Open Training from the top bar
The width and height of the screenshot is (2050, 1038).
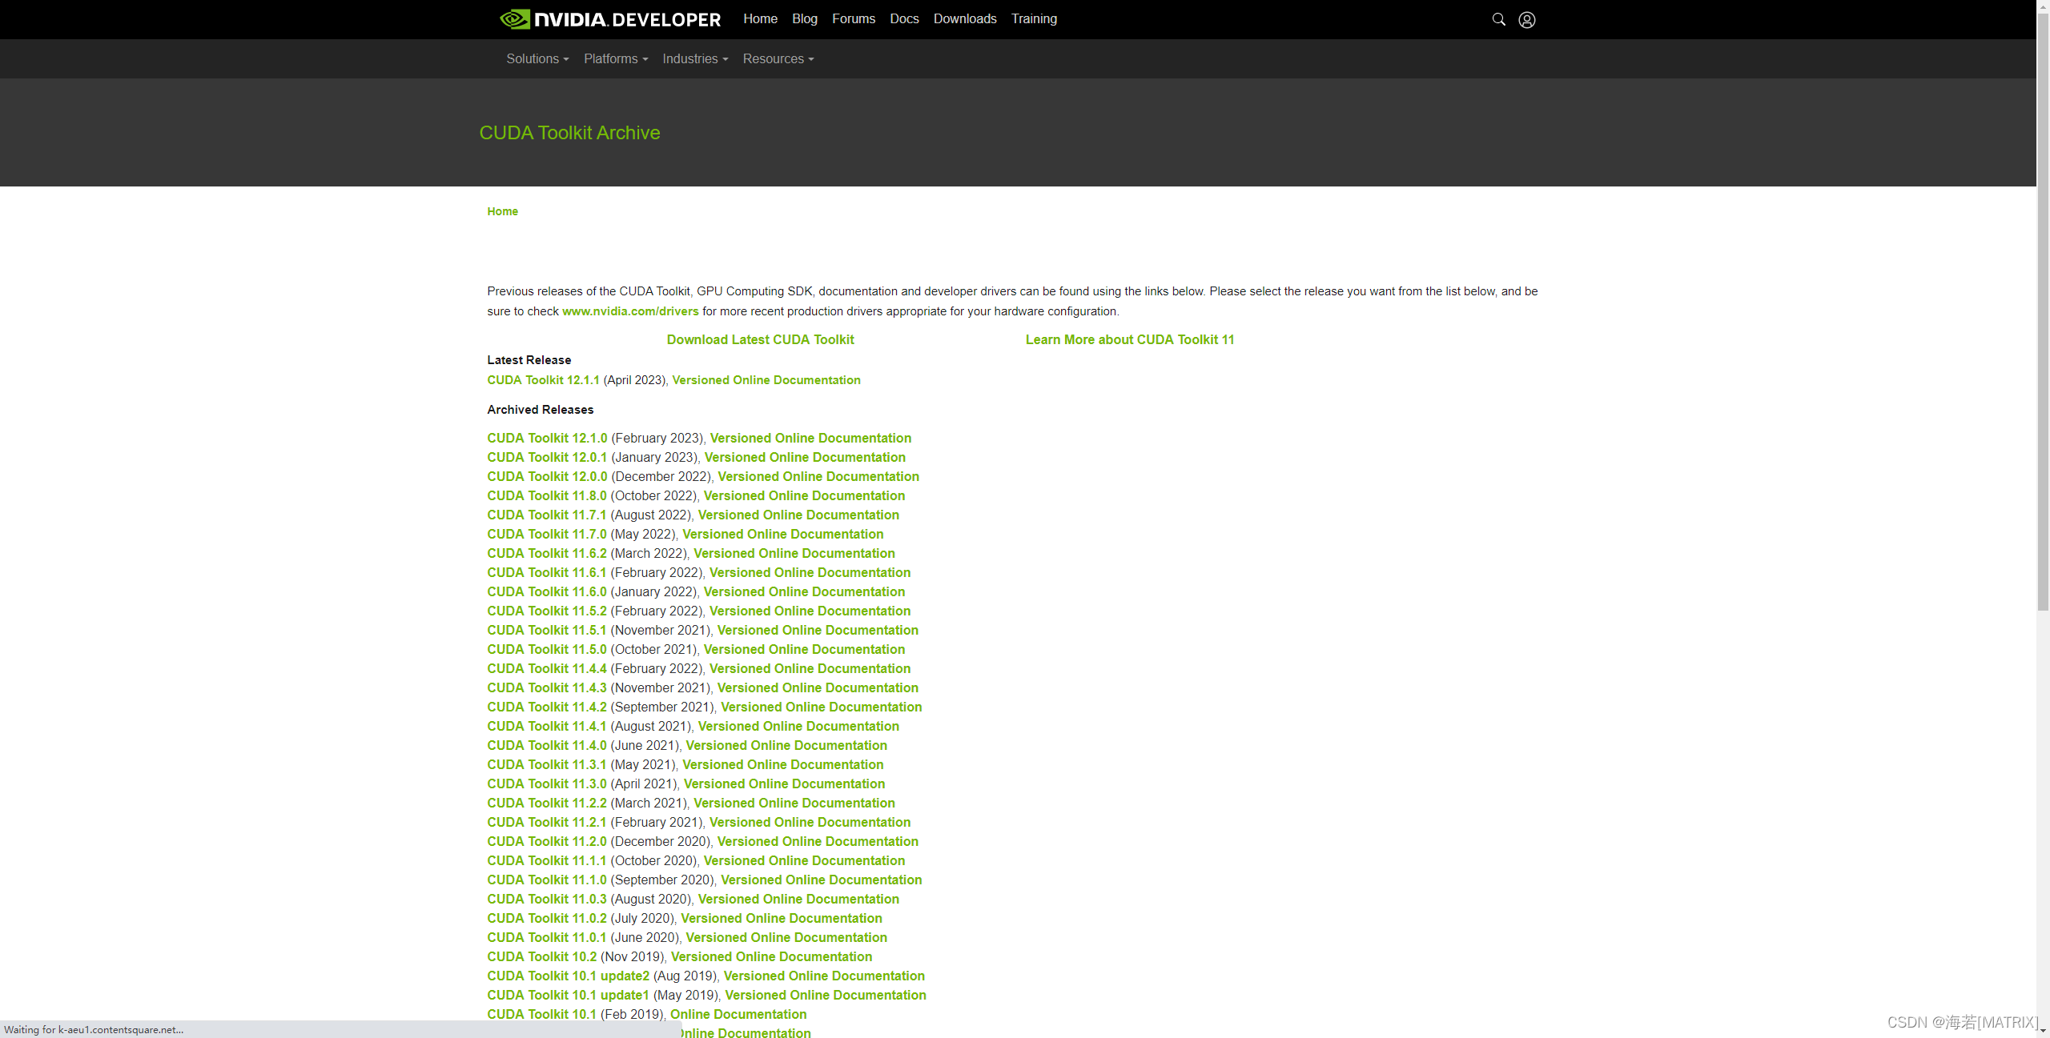1033,19
